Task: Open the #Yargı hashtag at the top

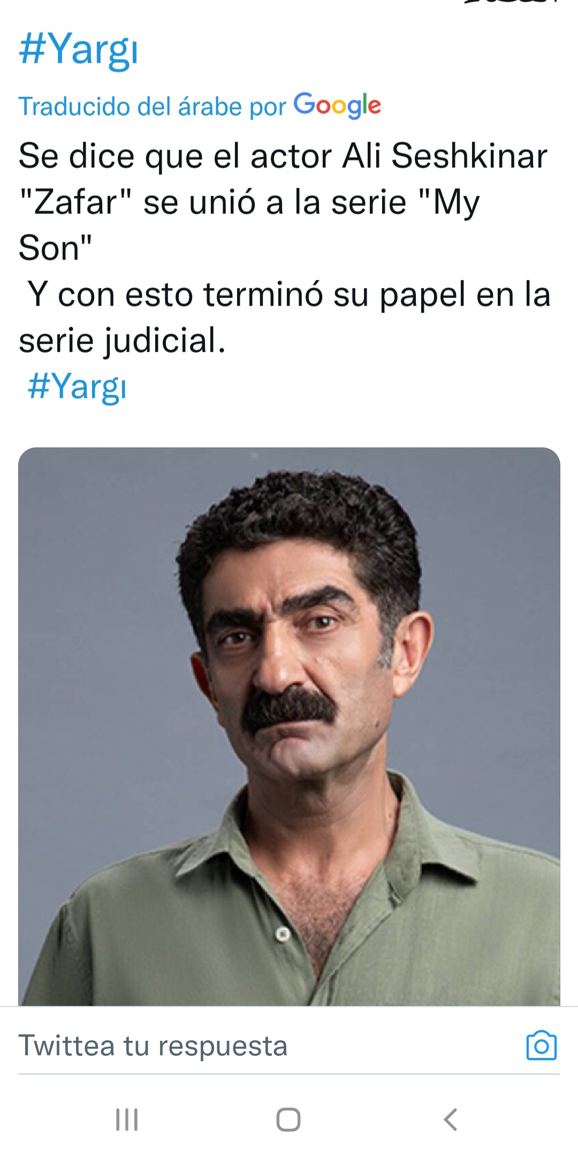Action: tap(78, 49)
